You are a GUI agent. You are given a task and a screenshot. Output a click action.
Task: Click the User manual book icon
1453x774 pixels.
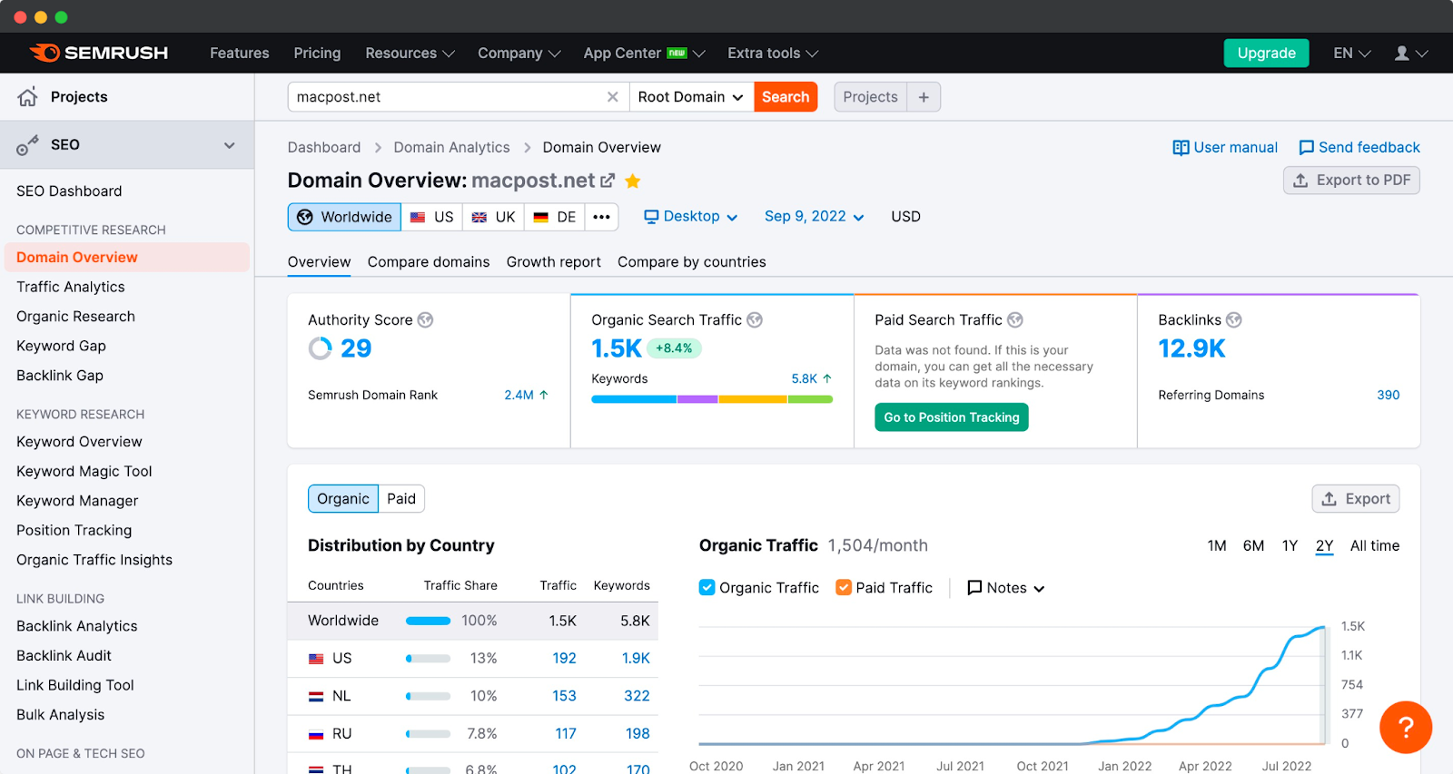point(1181,148)
